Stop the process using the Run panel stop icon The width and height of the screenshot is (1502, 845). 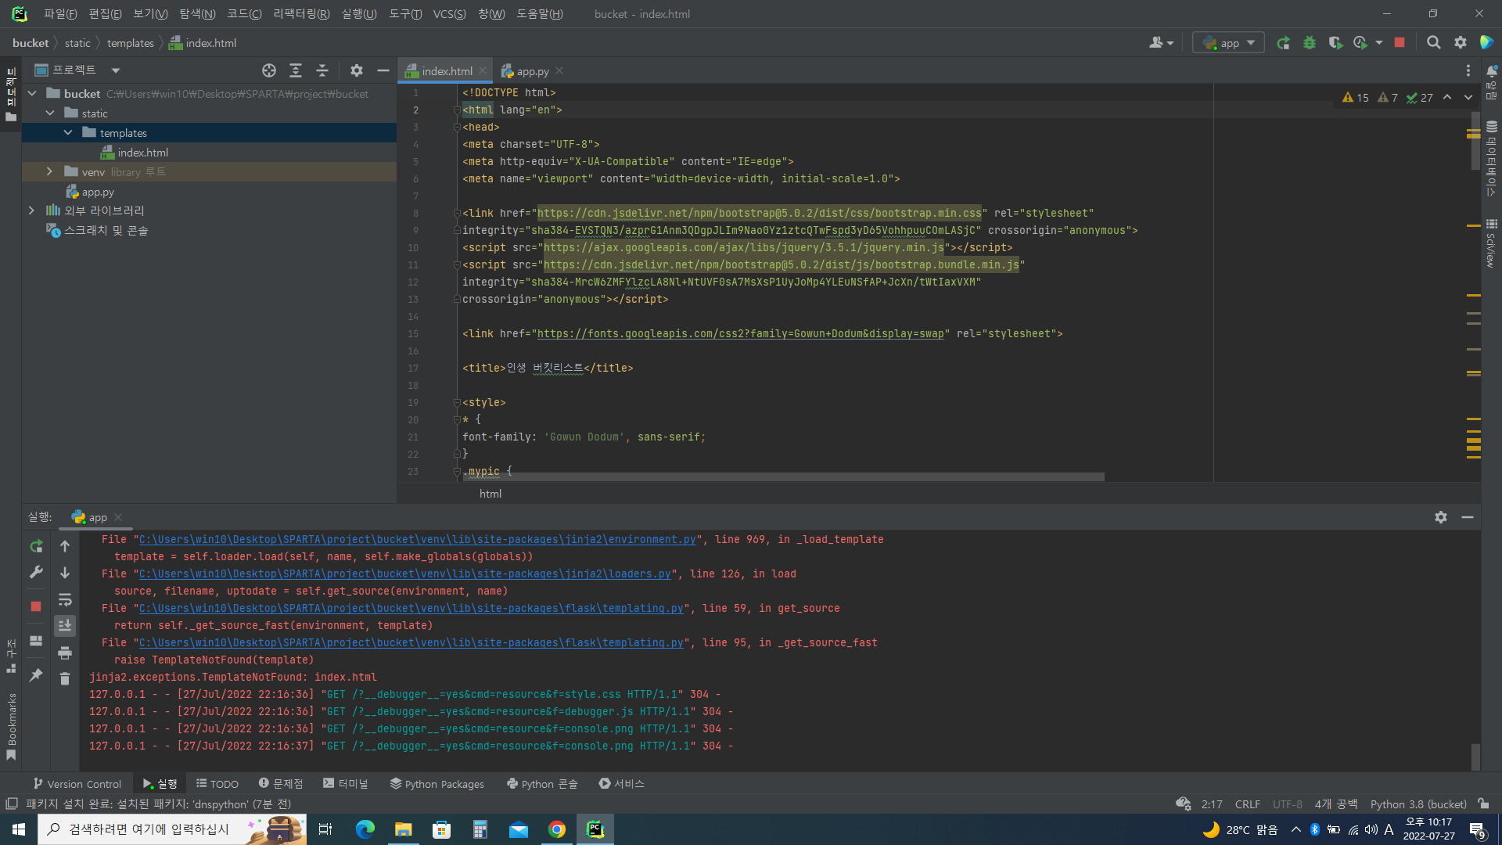36,606
